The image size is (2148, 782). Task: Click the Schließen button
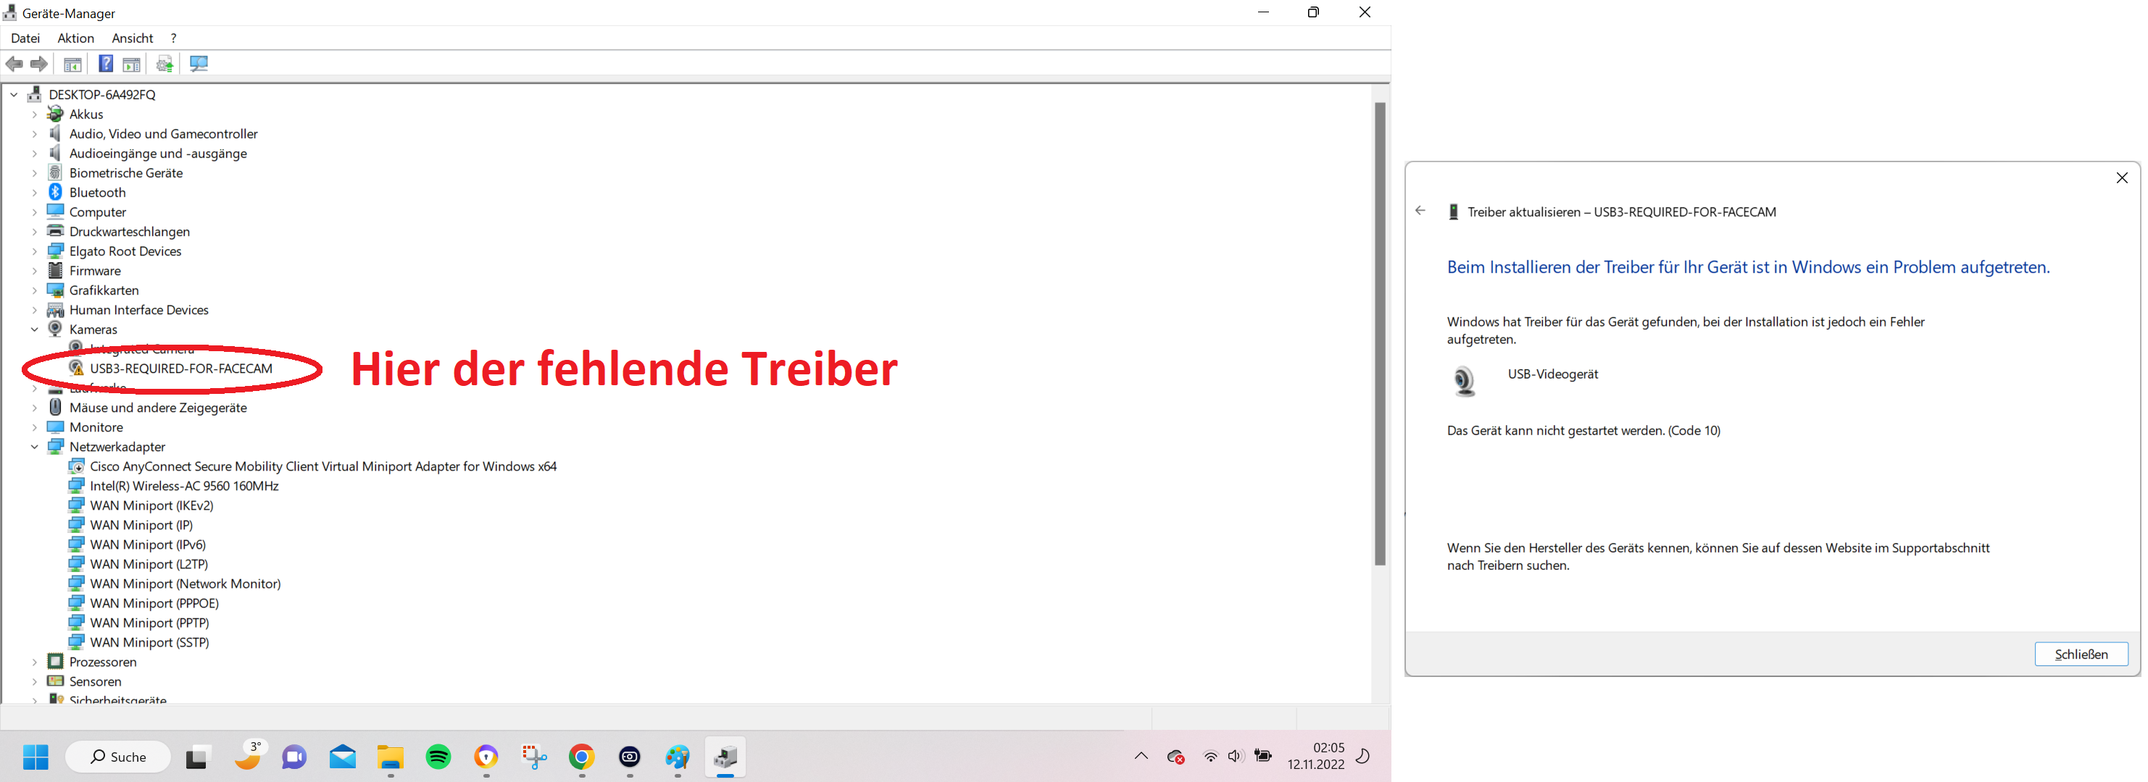pos(2080,654)
